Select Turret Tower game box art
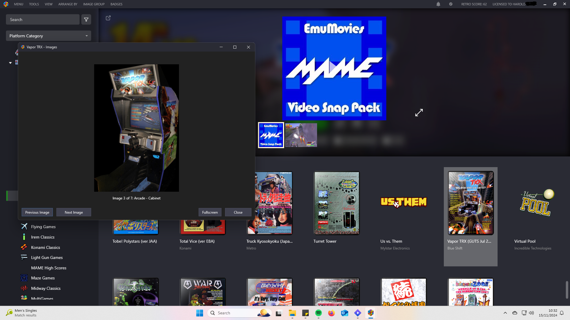The width and height of the screenshot is (570, 320). click(337, 203)
